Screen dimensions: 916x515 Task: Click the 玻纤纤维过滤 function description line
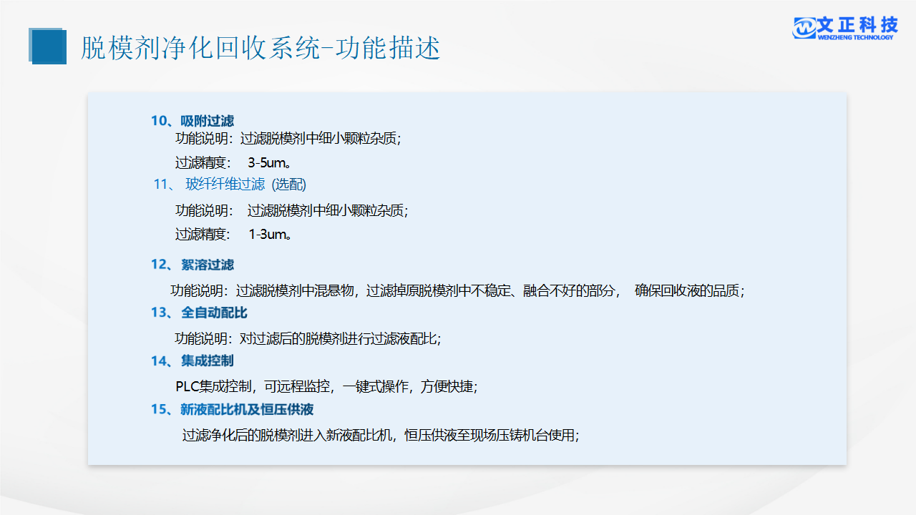[x=291, y=210]
